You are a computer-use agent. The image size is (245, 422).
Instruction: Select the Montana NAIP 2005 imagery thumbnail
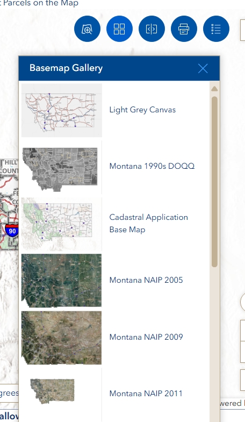[x=62, y=281]
